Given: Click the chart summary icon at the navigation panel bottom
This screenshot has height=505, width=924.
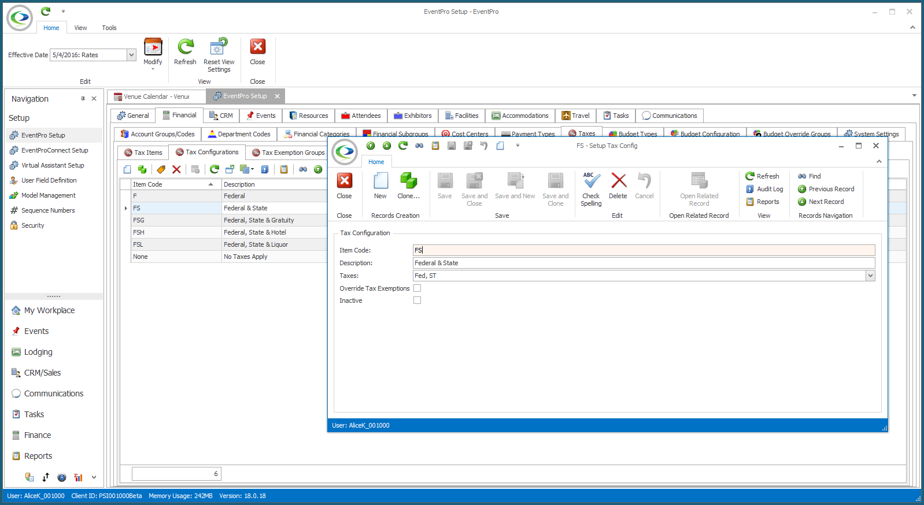Looking at the screenshot, I should [x=78, y=477].
